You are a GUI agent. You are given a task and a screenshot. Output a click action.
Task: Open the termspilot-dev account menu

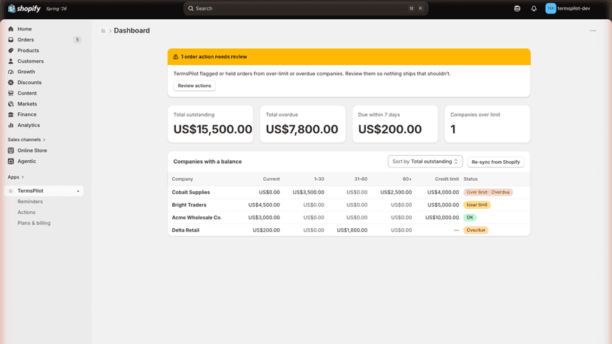[x=568, y=8]
